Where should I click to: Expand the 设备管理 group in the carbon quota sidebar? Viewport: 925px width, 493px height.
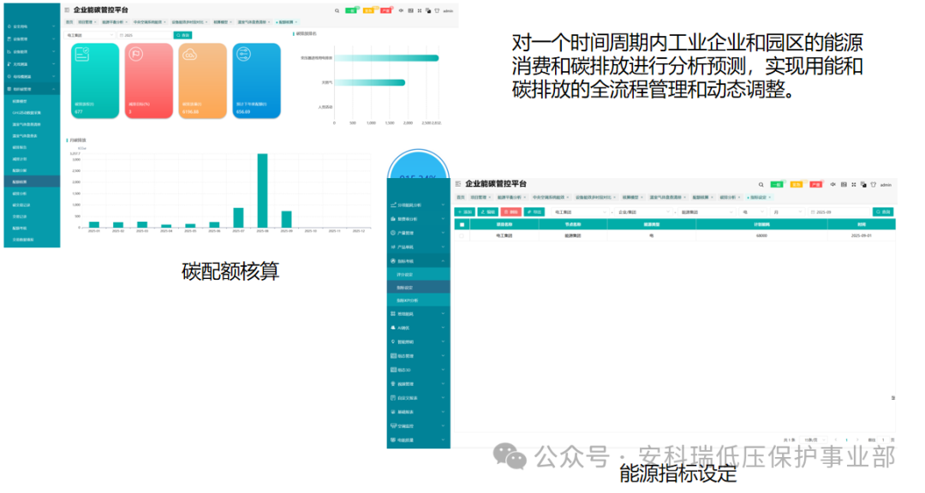(32, 39)
